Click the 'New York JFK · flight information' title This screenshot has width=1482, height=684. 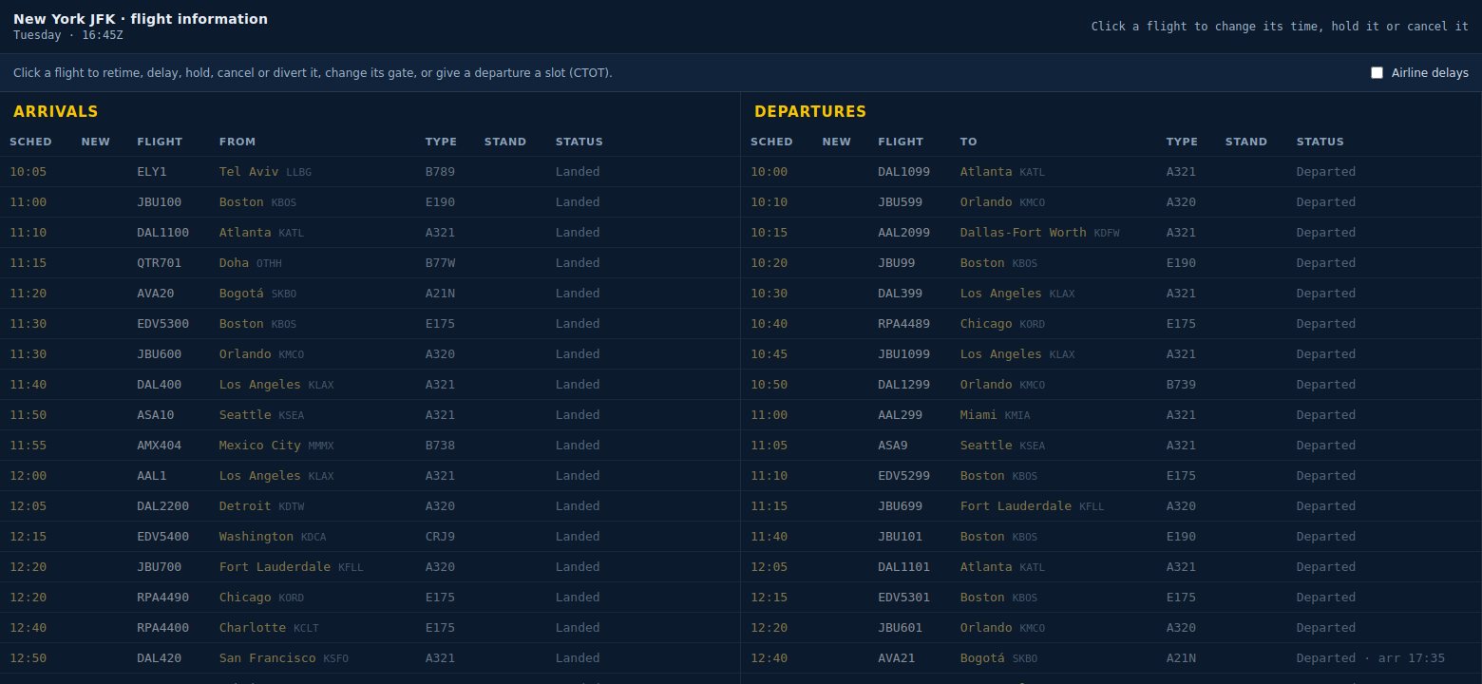141,19
